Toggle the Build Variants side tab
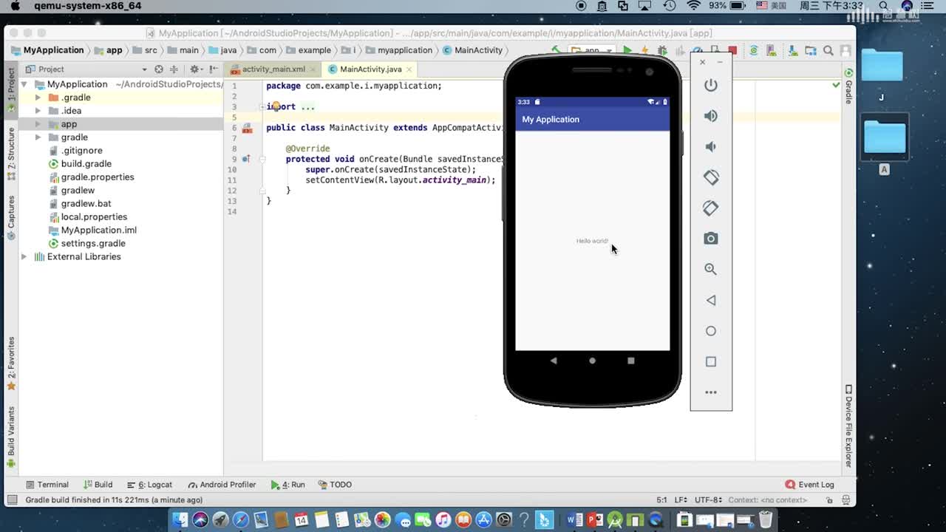Viewport: 946px width, 532px height. click(11, 437)
